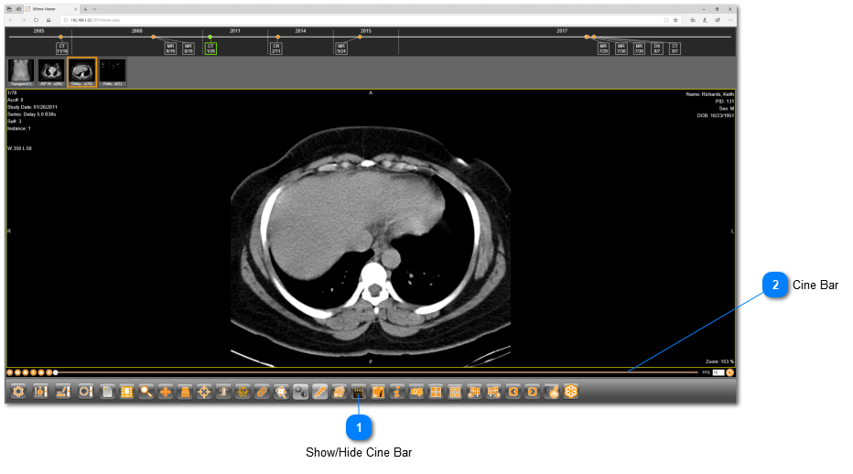
Task: Reload the page with browser refresh button
Action: pos(36,20)
